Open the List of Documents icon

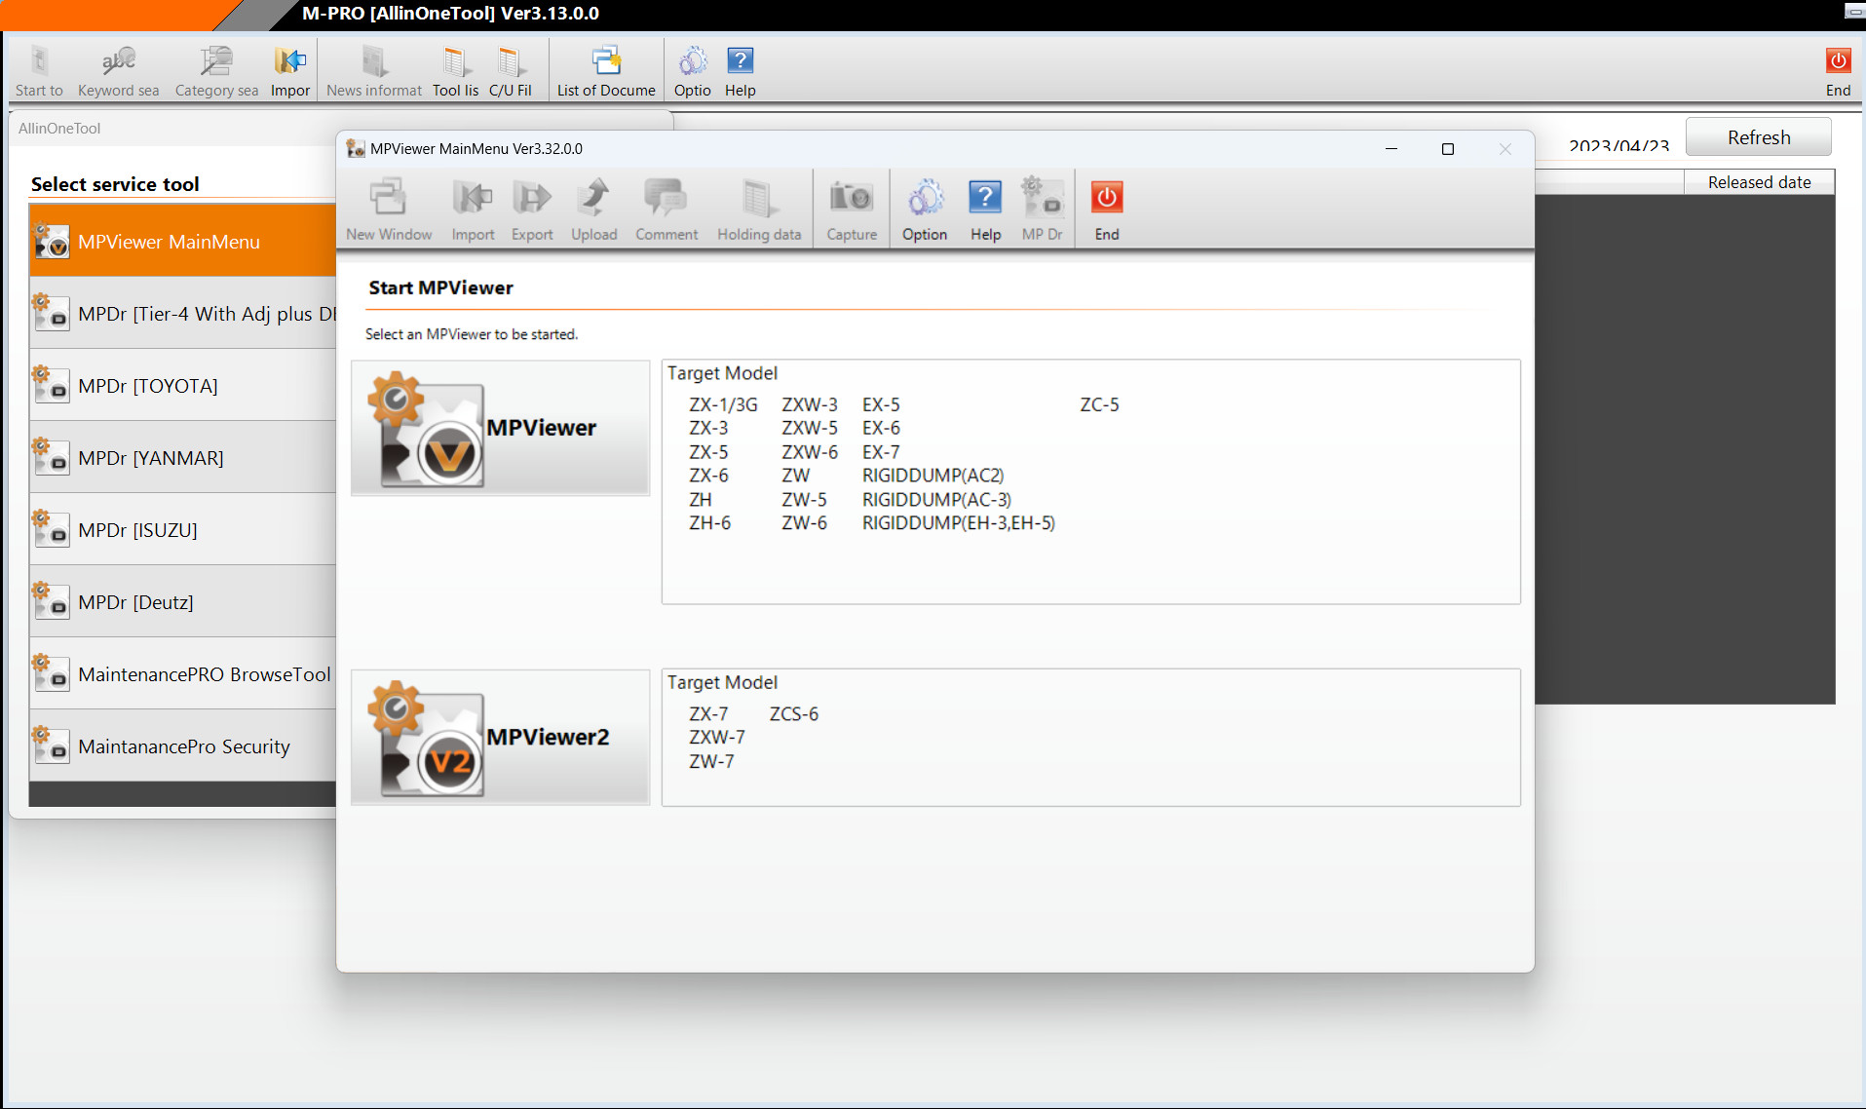pyautogui.click(x=606, y=70)
